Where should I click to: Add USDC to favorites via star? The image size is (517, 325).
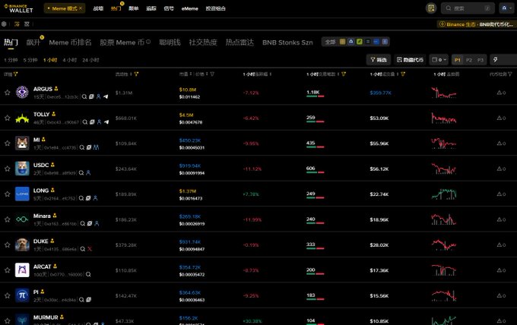(x=8, y=169)
